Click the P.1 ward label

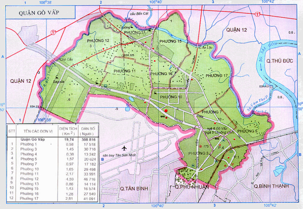pos(237,157)
